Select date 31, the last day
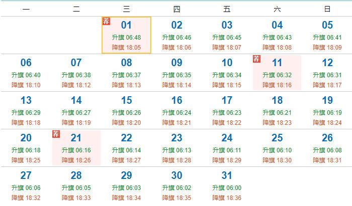The height and width of the screenshot is (206, 352). [227, 176]
